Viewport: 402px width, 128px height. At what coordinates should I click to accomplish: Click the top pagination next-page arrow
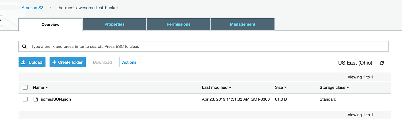pyautogui.click(x=377, y=77)
